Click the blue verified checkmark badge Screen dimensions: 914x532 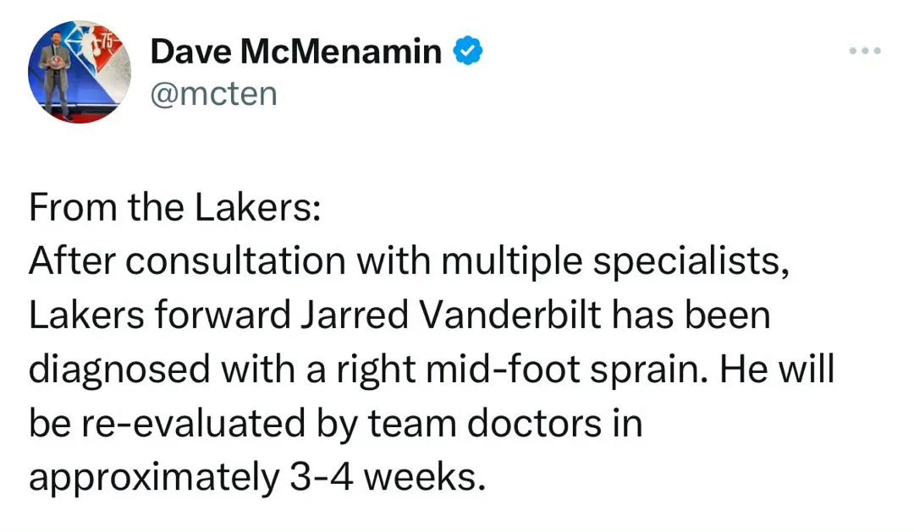click(468, 51)
